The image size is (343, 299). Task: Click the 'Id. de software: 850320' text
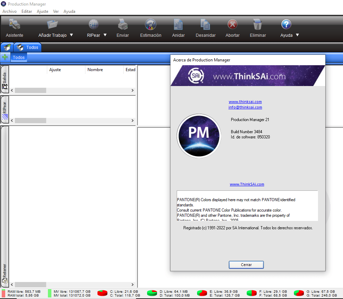250,137
